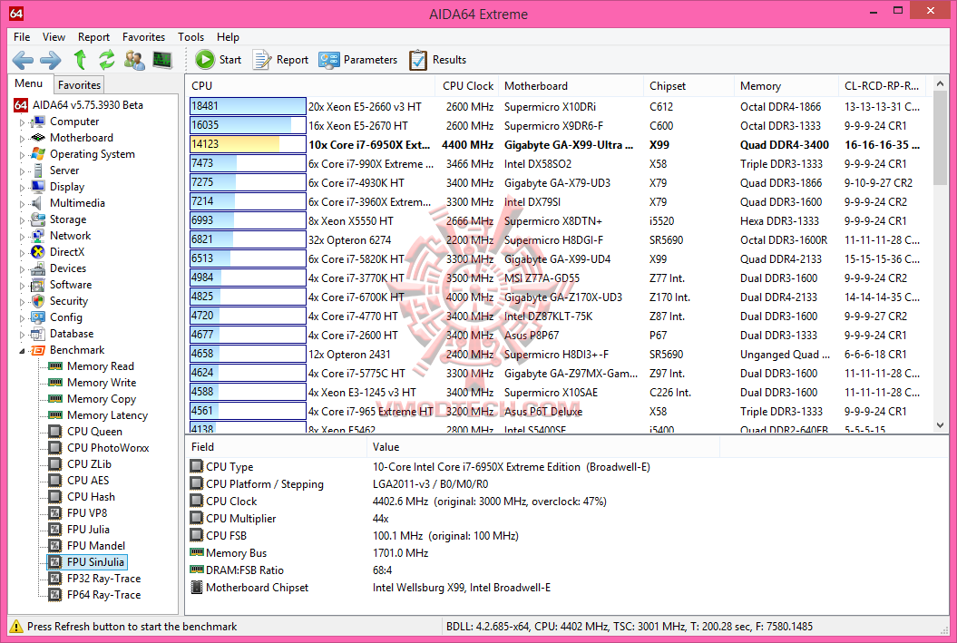The image size is (957, 643).
Task: Open the Tools menu
Action: coord(191,37)
